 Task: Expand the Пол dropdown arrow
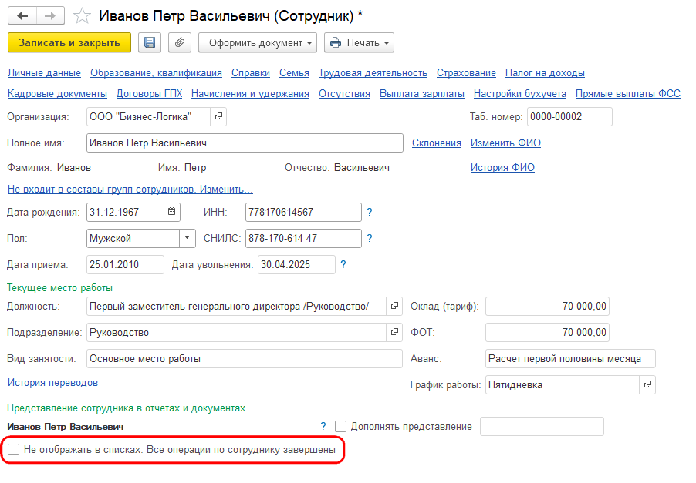[188, 238]
